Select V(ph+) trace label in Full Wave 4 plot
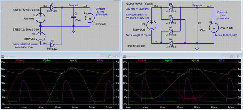Viewport: 243px width, 110px height. click(x=19, y=60)
